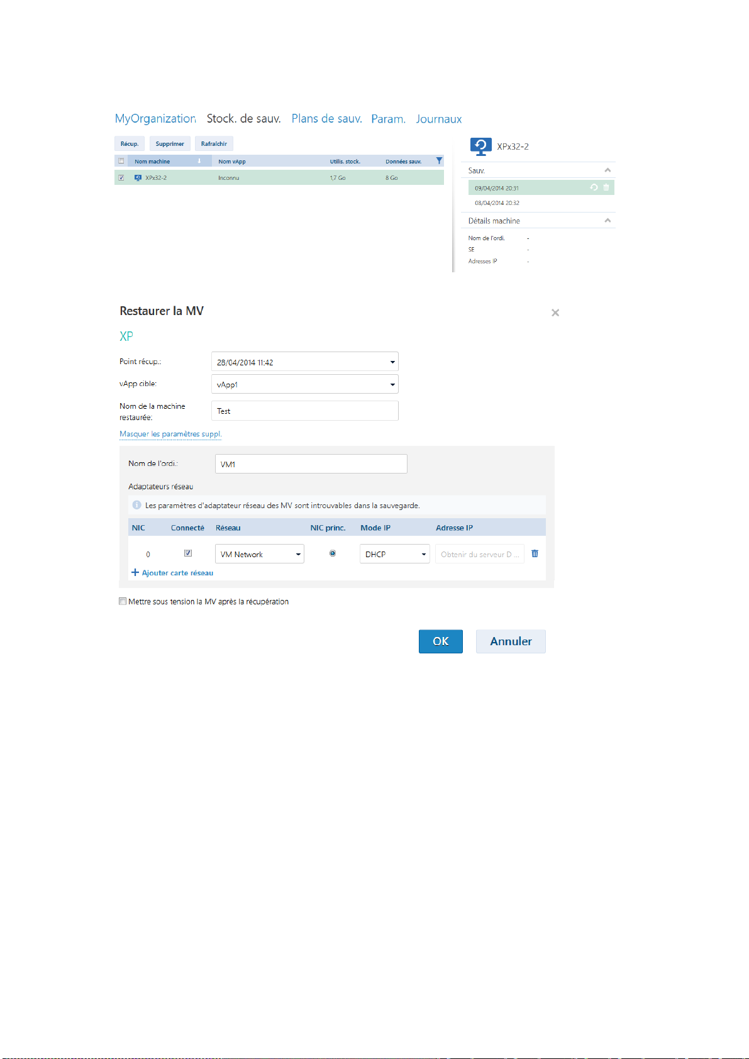
Task: Click the info icon in adapter warning message
Action: [x=136, y=505]
